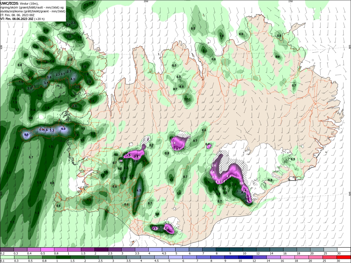Image resolution: width=351 pixels, height=263 pixels.
Task: Click the 'IT: Fim. 08. 06. 2023 00Z' line
Action: [17, 15]
